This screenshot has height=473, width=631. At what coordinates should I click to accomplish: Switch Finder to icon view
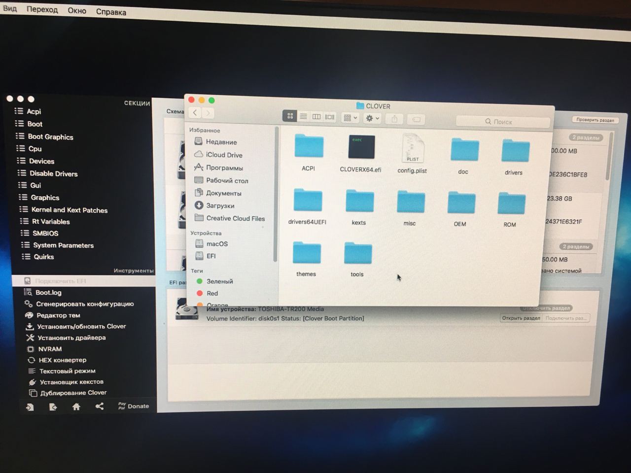click(x=290, y=116)
